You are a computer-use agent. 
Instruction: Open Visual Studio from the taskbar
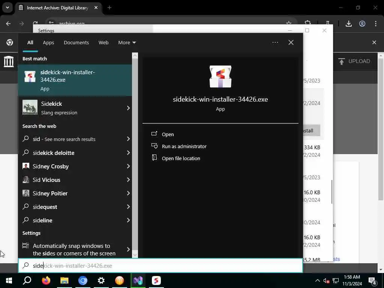(x=138, y=280)
